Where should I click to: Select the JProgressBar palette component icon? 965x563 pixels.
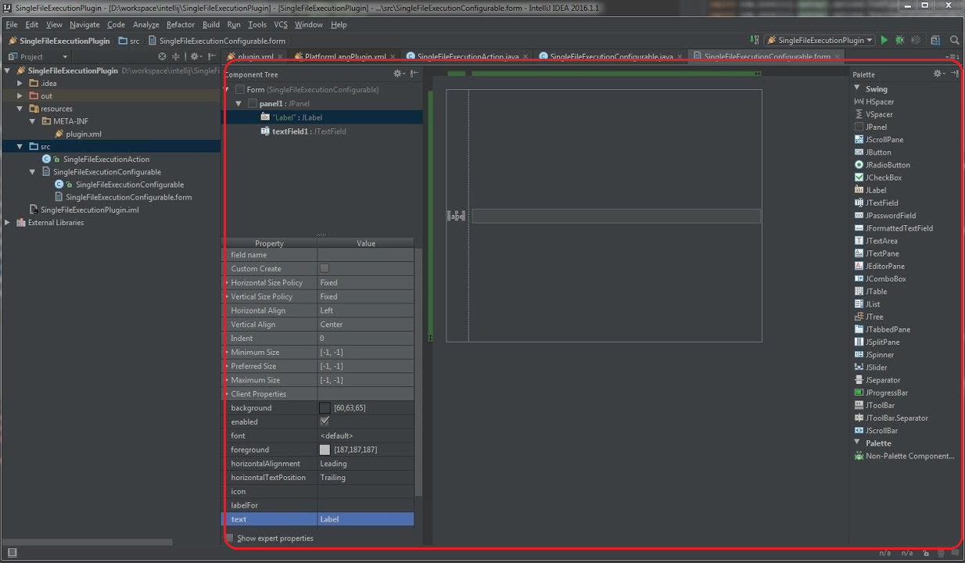coord(859,393)
